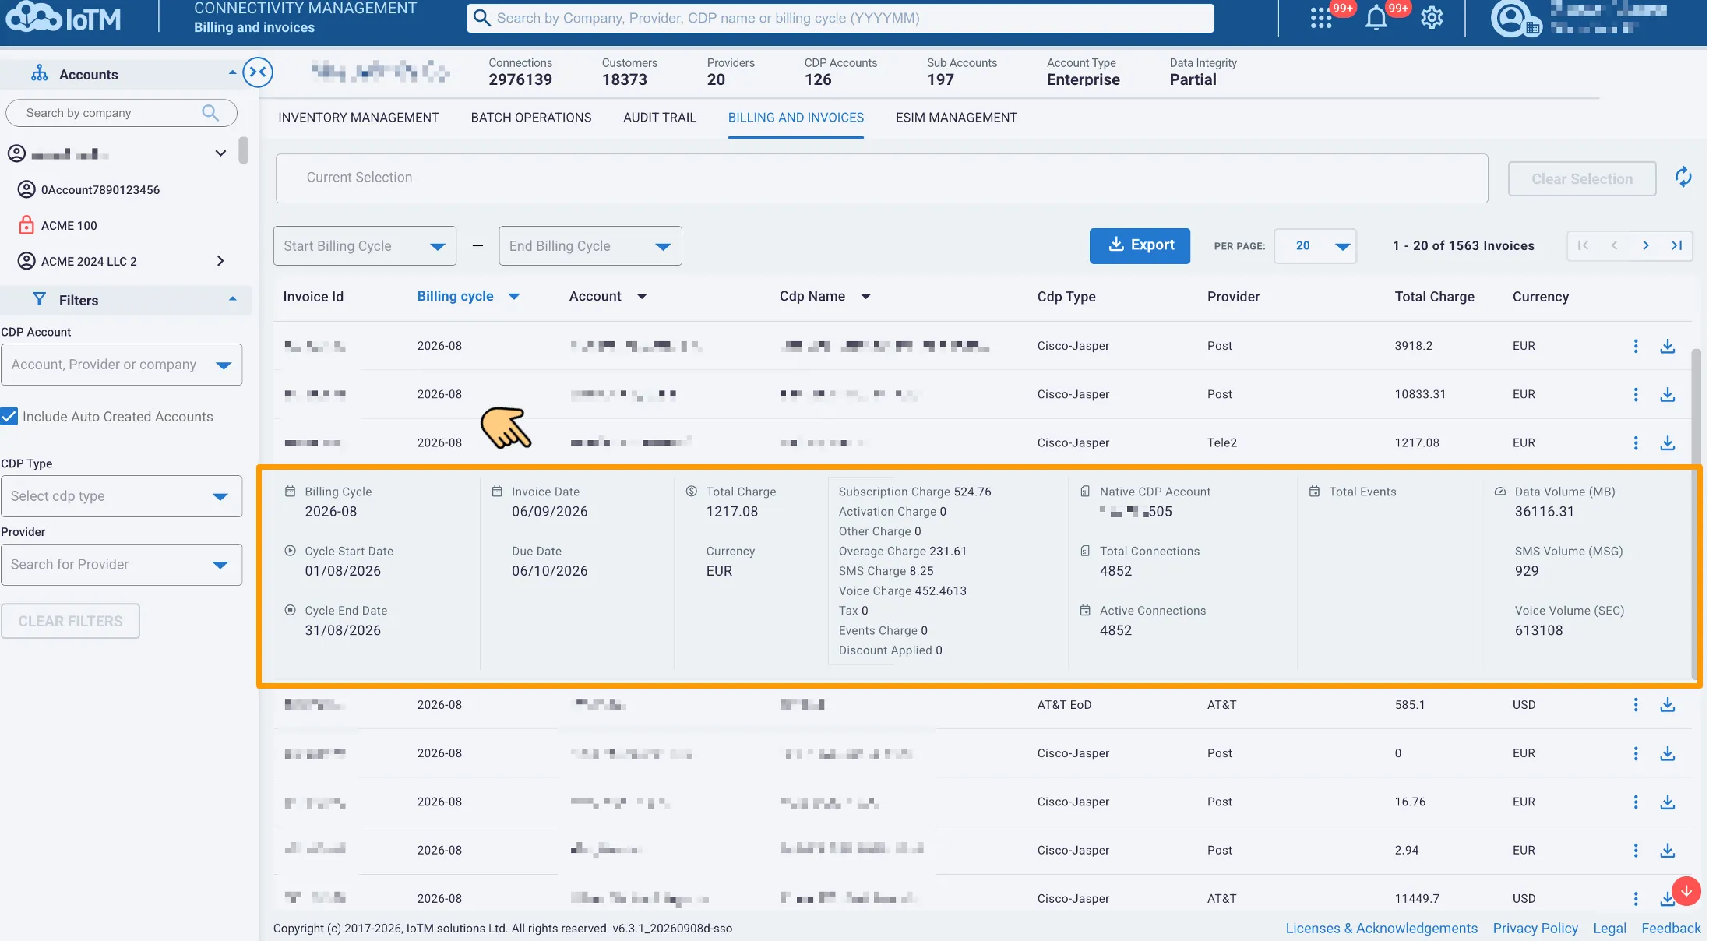
Task: Click the invoice table vertical scrollbar
Action: pyautogui.click(x=1695, y=514)
